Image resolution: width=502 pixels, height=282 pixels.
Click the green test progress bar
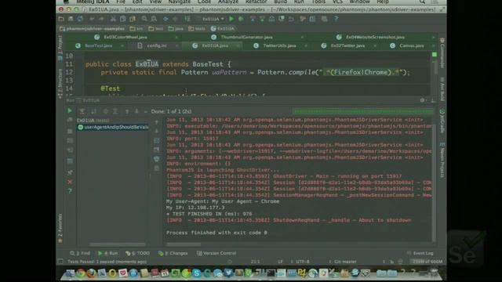coord(363,111)
